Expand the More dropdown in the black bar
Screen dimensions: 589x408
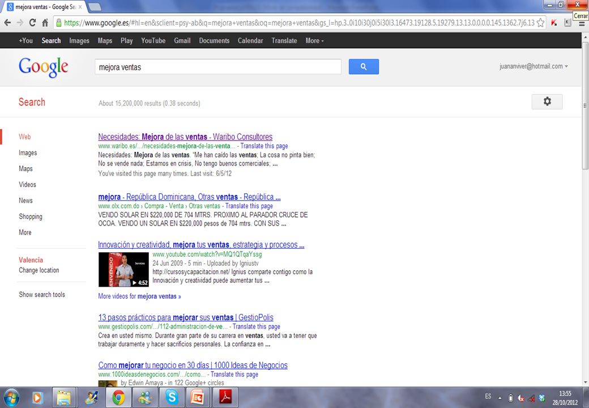tap(314, 41)
